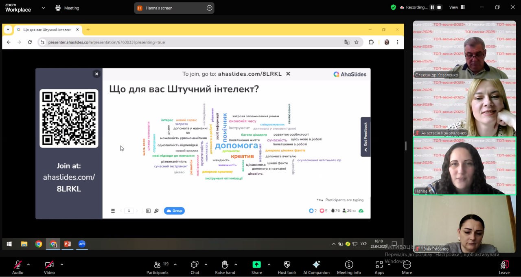Select Анастасія Коноваленко video tile
Screen dimensions: 521x277
(464, 108)
